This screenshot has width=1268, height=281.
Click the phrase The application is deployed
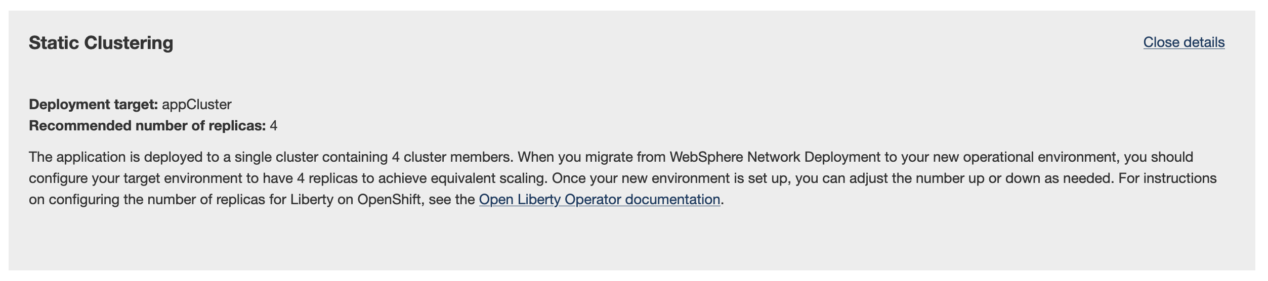(115, 157)
